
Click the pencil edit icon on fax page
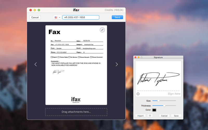click(x=102, y=30)
